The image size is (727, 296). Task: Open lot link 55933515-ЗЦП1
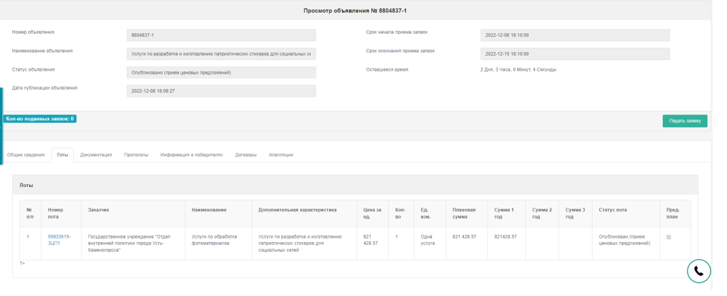click(59, 240)
